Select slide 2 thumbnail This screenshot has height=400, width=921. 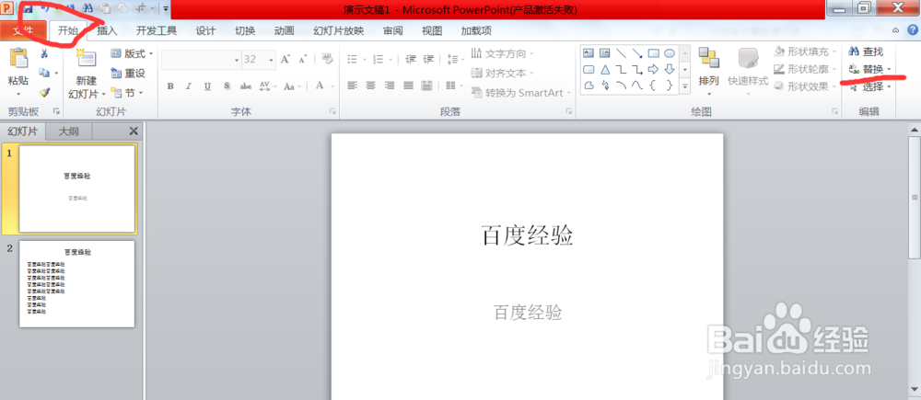[77, 284]
